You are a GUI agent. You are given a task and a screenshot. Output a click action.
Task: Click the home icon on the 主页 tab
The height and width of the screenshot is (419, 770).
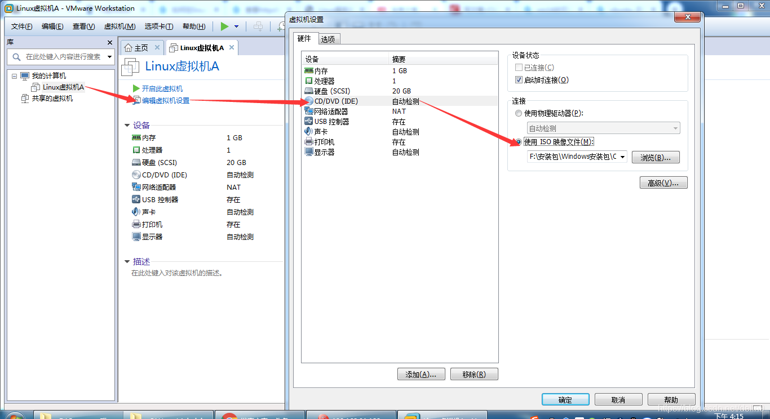point(129,48)
